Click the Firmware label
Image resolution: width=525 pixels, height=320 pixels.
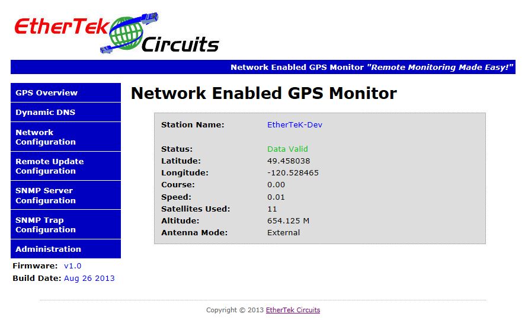pos(35,265)
